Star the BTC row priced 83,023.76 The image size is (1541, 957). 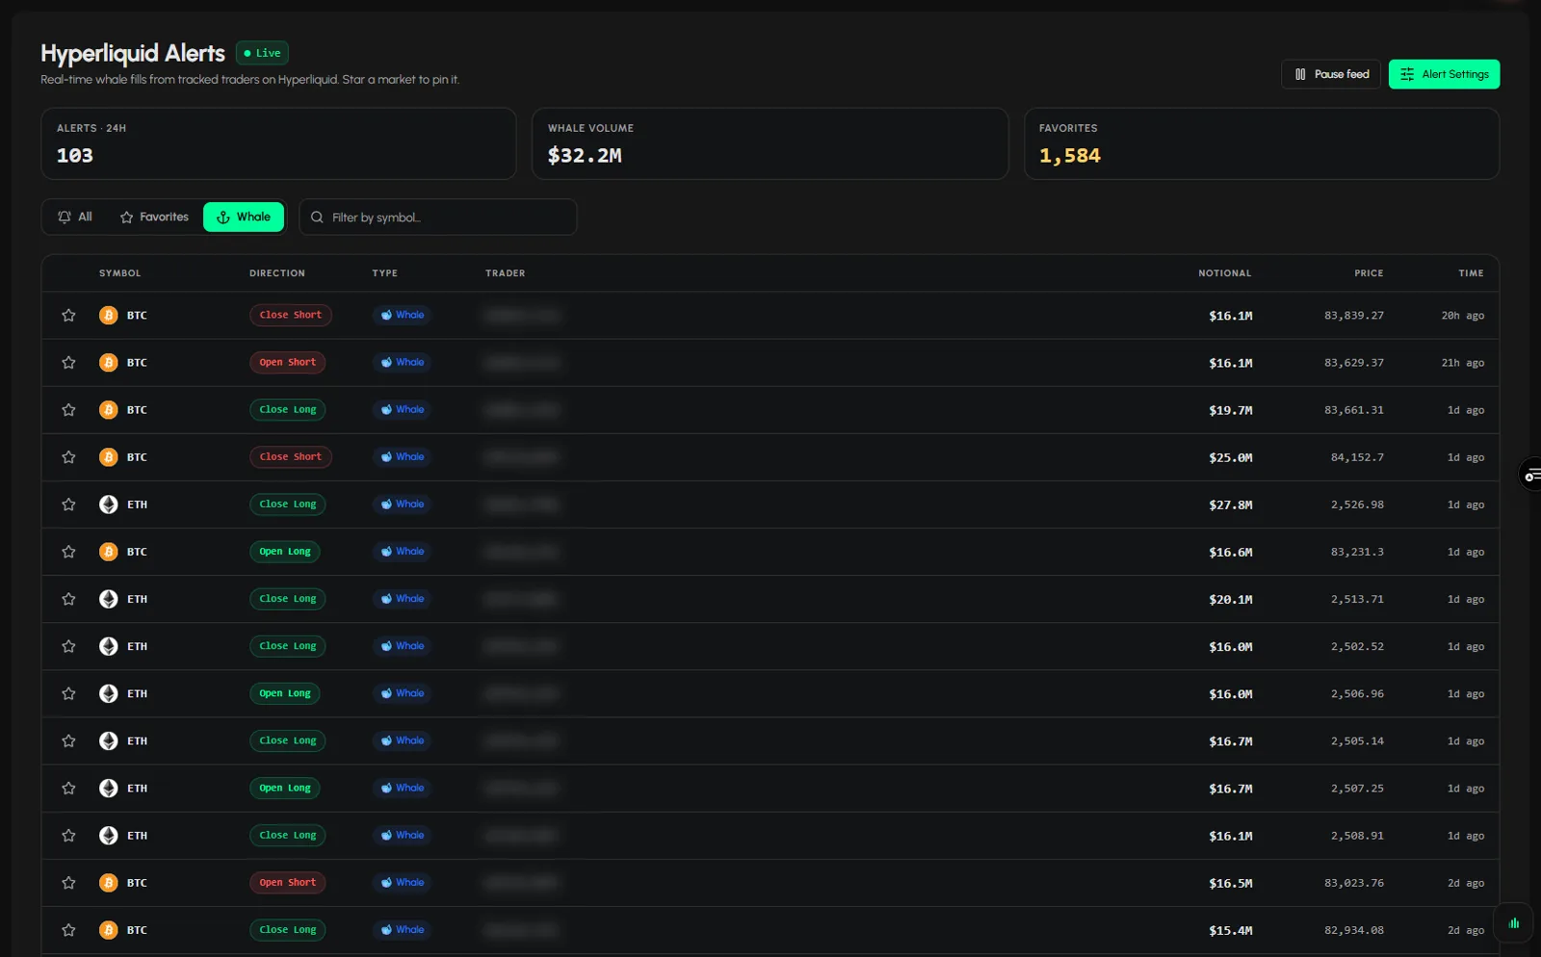click(x=68, y=883)
